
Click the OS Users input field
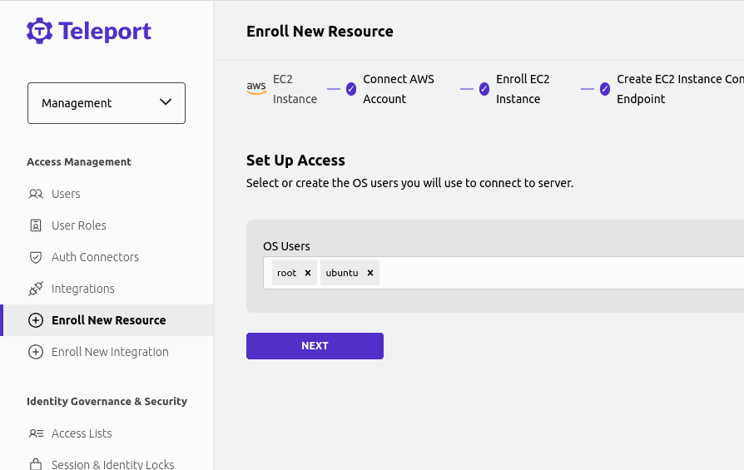pyautogui.click(x=558, y=273)
